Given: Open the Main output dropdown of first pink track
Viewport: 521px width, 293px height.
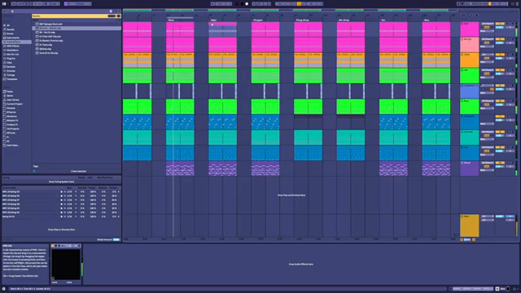Looking at the screenshot, I should click(x=487, y=31).
